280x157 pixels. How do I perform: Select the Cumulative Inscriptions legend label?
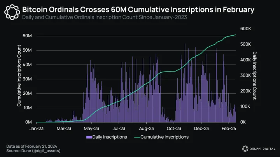point(164,137)
